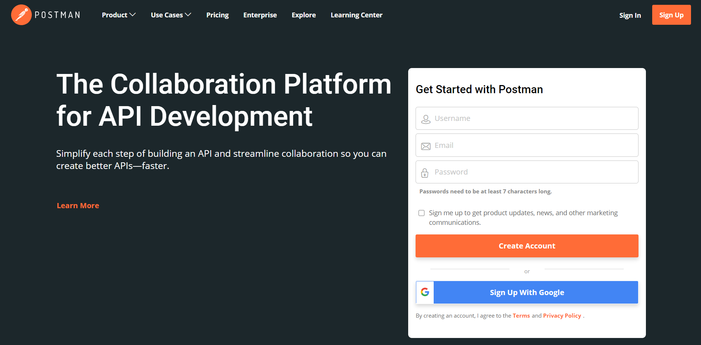Select Explore in top navigation

point(304,15)
